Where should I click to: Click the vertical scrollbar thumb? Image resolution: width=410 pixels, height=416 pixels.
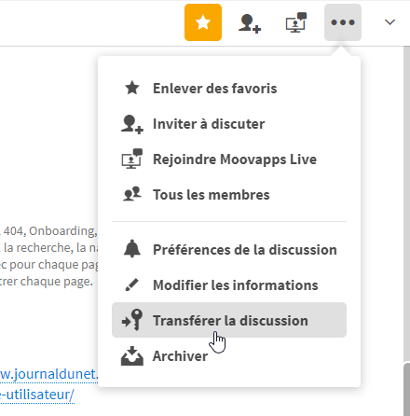tap(406, 389)
